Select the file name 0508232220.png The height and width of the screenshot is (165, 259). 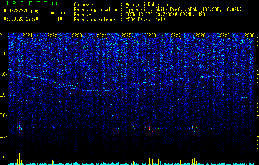[21, 11]
